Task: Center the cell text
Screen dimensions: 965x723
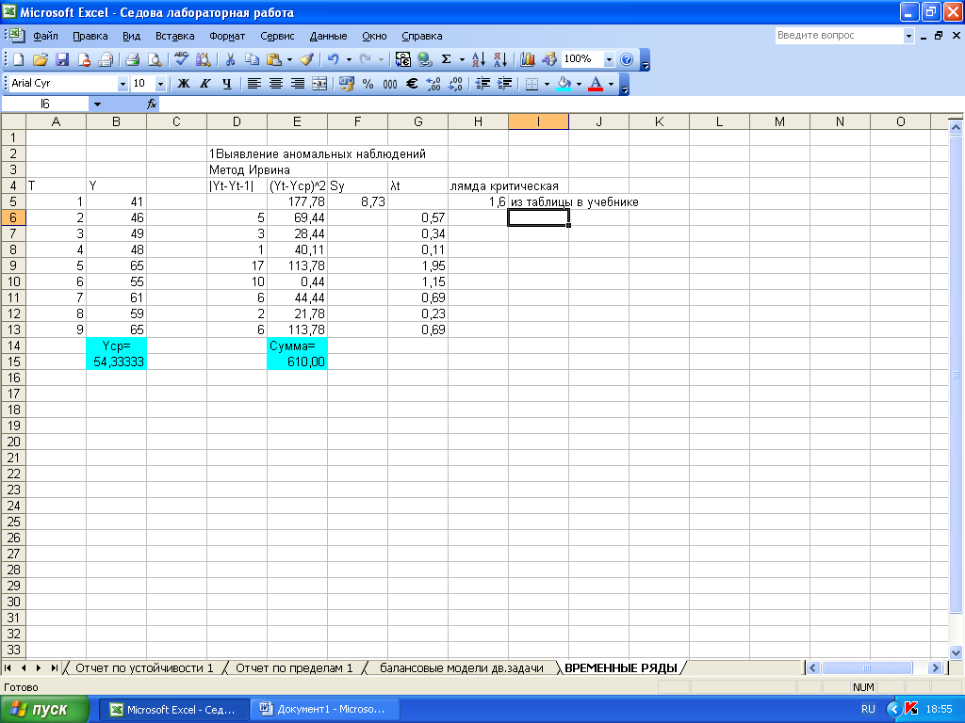Action: 276,84
